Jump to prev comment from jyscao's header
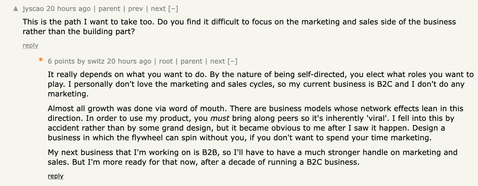The height and width of the screenshot is (186, 478). pos(136,9)
